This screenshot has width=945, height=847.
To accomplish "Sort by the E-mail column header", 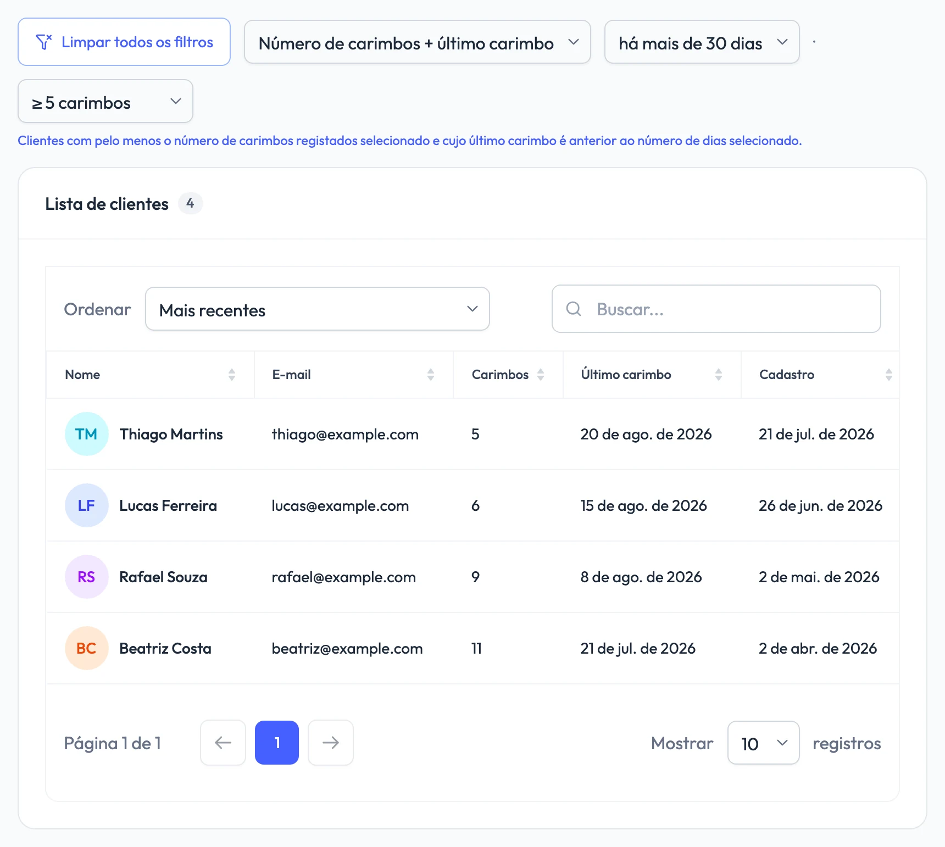I will click(x=354, y=375).
